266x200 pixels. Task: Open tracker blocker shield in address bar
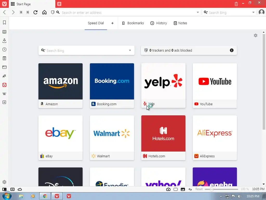click(53, 12)
